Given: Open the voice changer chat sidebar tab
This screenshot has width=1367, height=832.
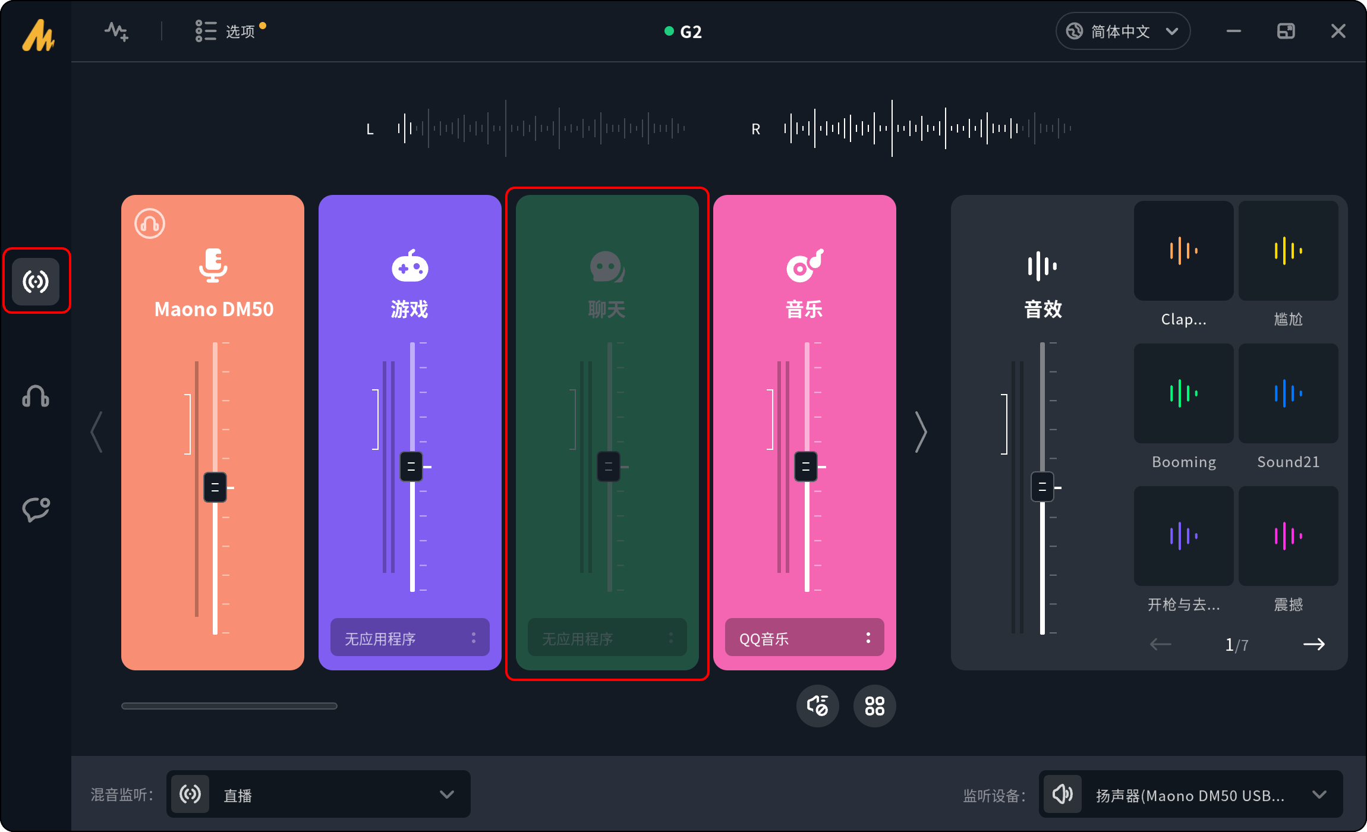Looking at the screenshot, I should coord(36,509).
